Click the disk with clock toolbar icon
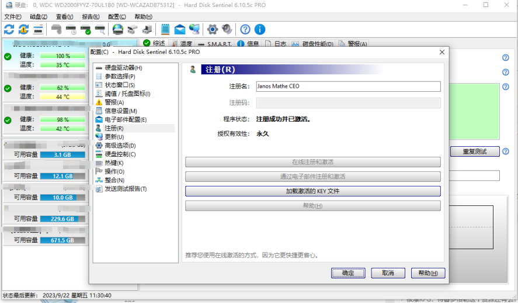518x303 pixels. (71, 29)
